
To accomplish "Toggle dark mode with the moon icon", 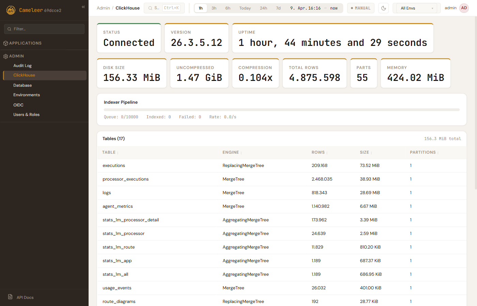I will tap(383, 8).
